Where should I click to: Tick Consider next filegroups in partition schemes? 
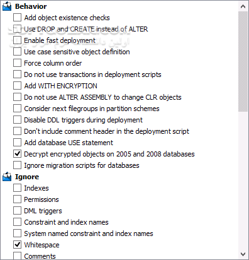click(x=17, y=109)
